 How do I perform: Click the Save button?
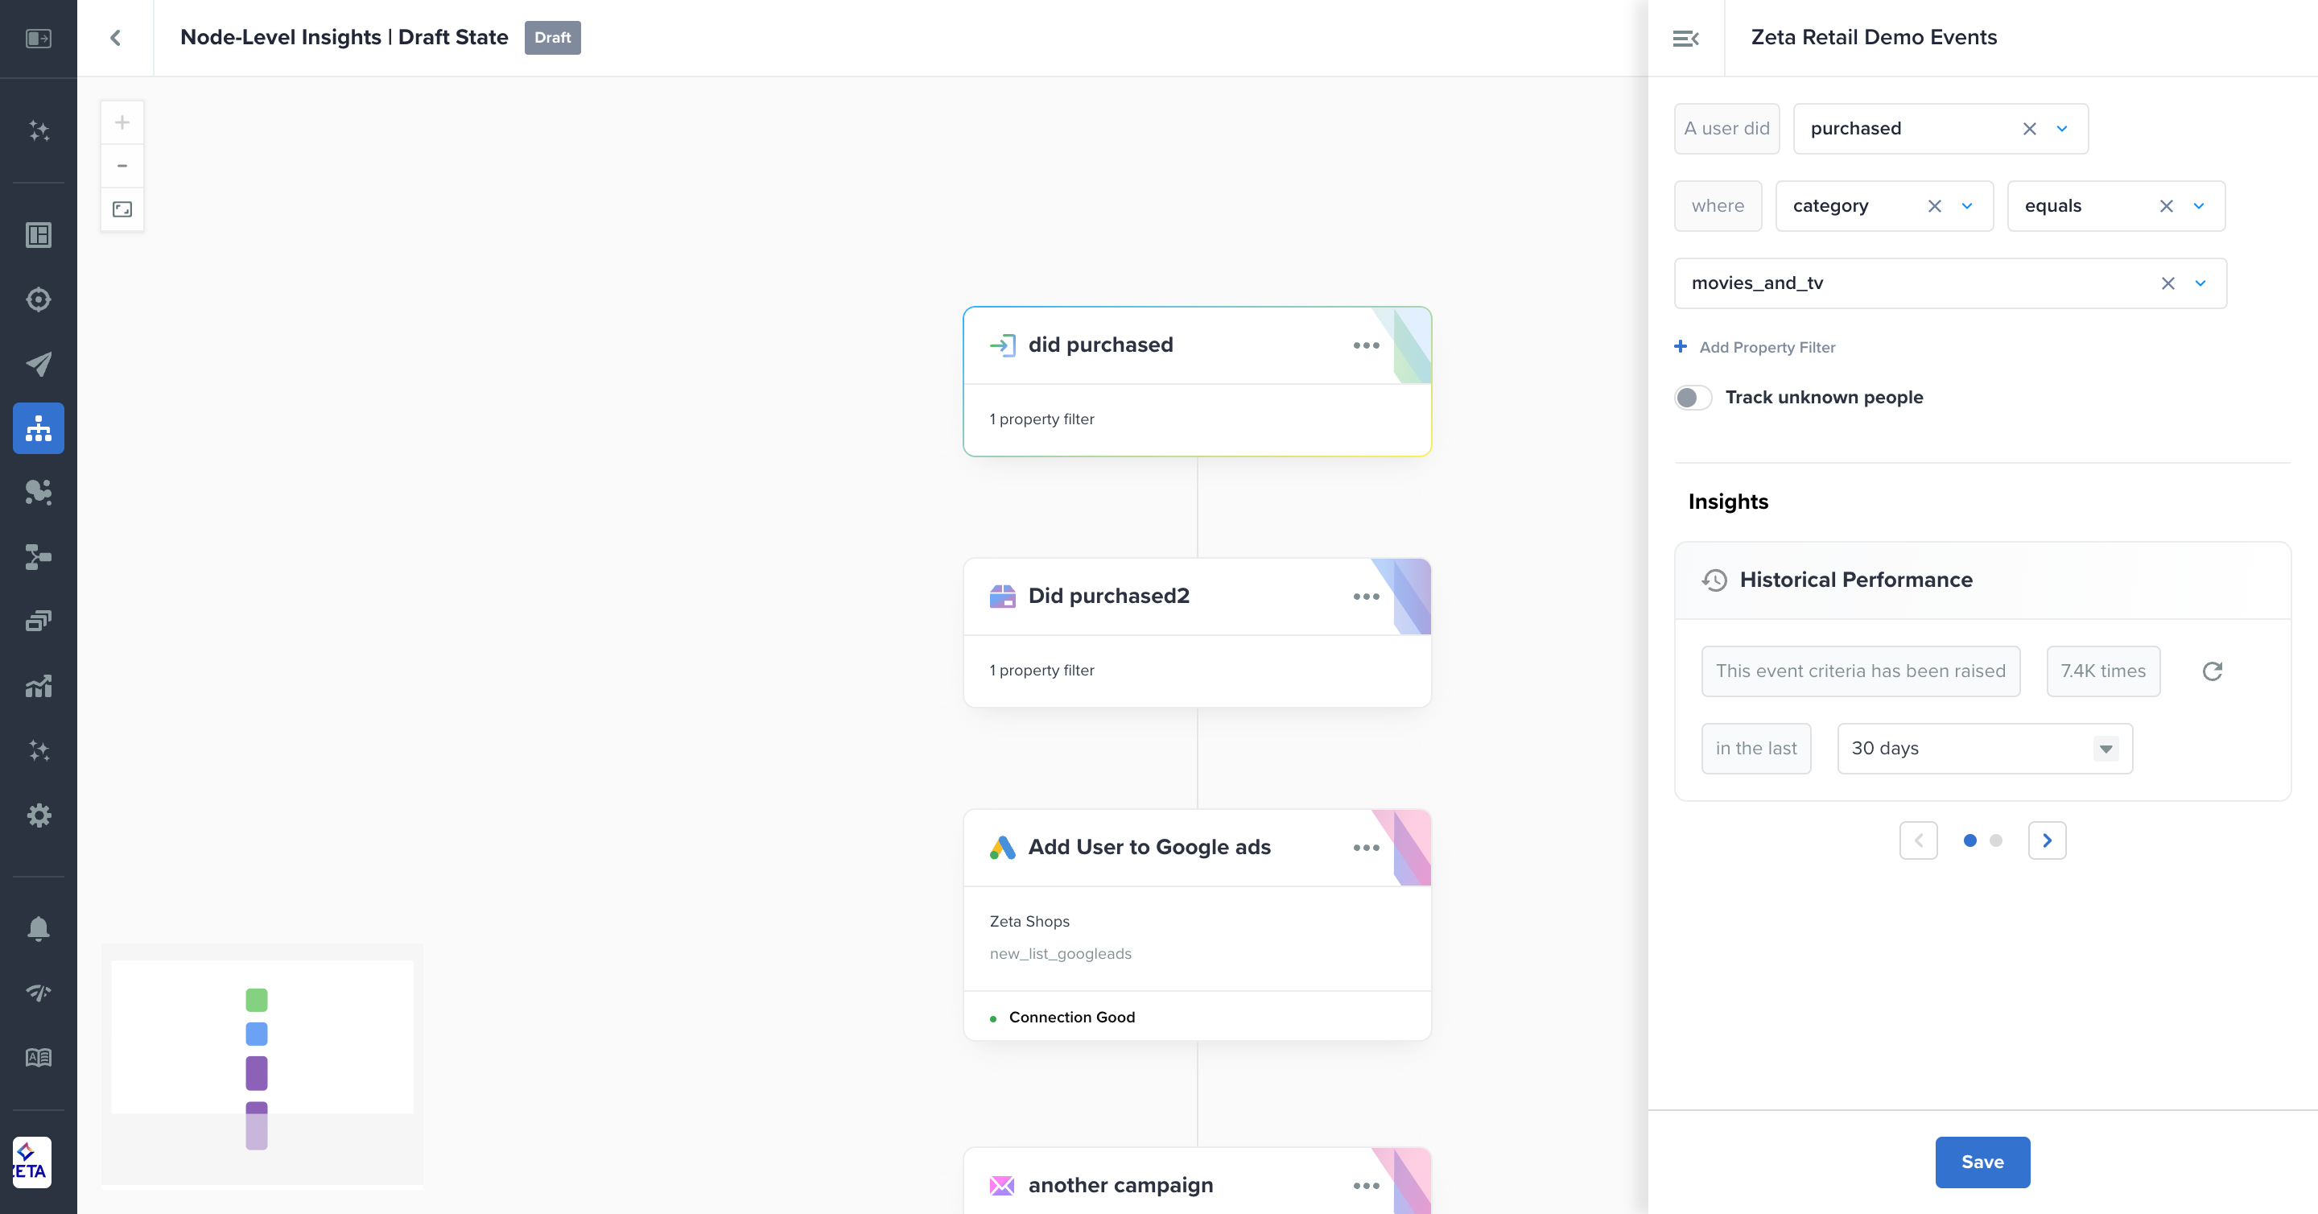tap(1982, 1162)
